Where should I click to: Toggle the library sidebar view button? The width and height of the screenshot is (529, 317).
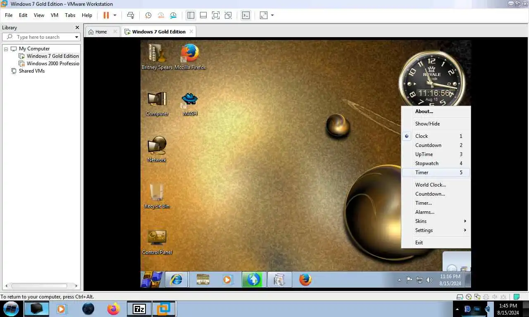click(x=191, y=15)
